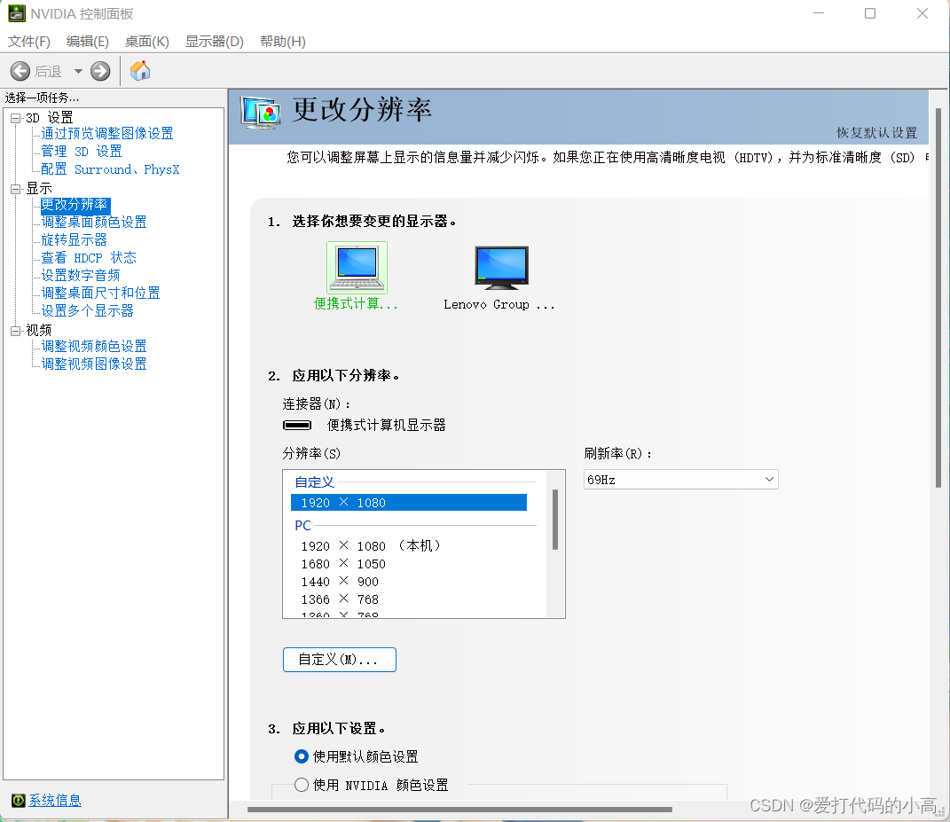Viewport: 950px width, 822px height.
Task: Collapse the 视频 tree node
Action: click(x=15, y=331)
